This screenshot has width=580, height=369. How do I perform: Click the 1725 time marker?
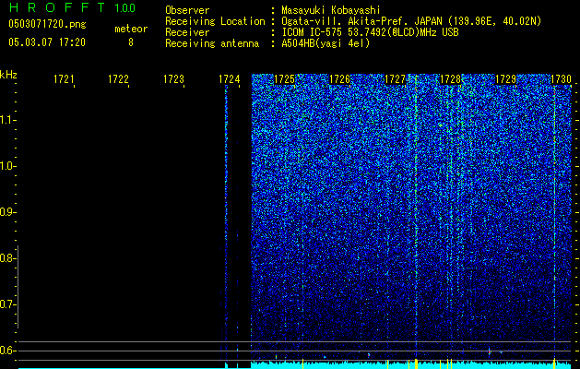[284, 79]
